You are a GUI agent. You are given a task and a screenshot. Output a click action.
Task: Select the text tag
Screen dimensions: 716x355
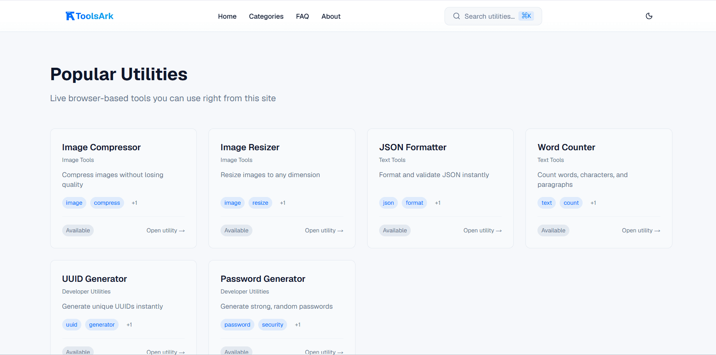tap(546, 203)
